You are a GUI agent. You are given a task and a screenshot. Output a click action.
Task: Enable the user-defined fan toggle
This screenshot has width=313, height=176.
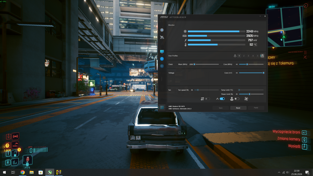point(237,99)
